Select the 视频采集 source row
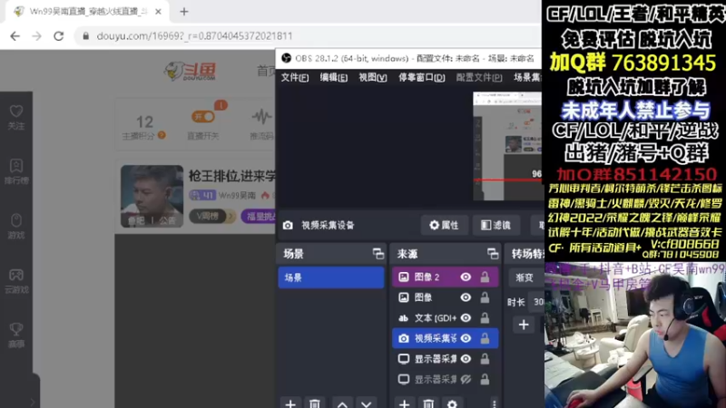This screenshot has height=408, width=726. tap(445, 338)
